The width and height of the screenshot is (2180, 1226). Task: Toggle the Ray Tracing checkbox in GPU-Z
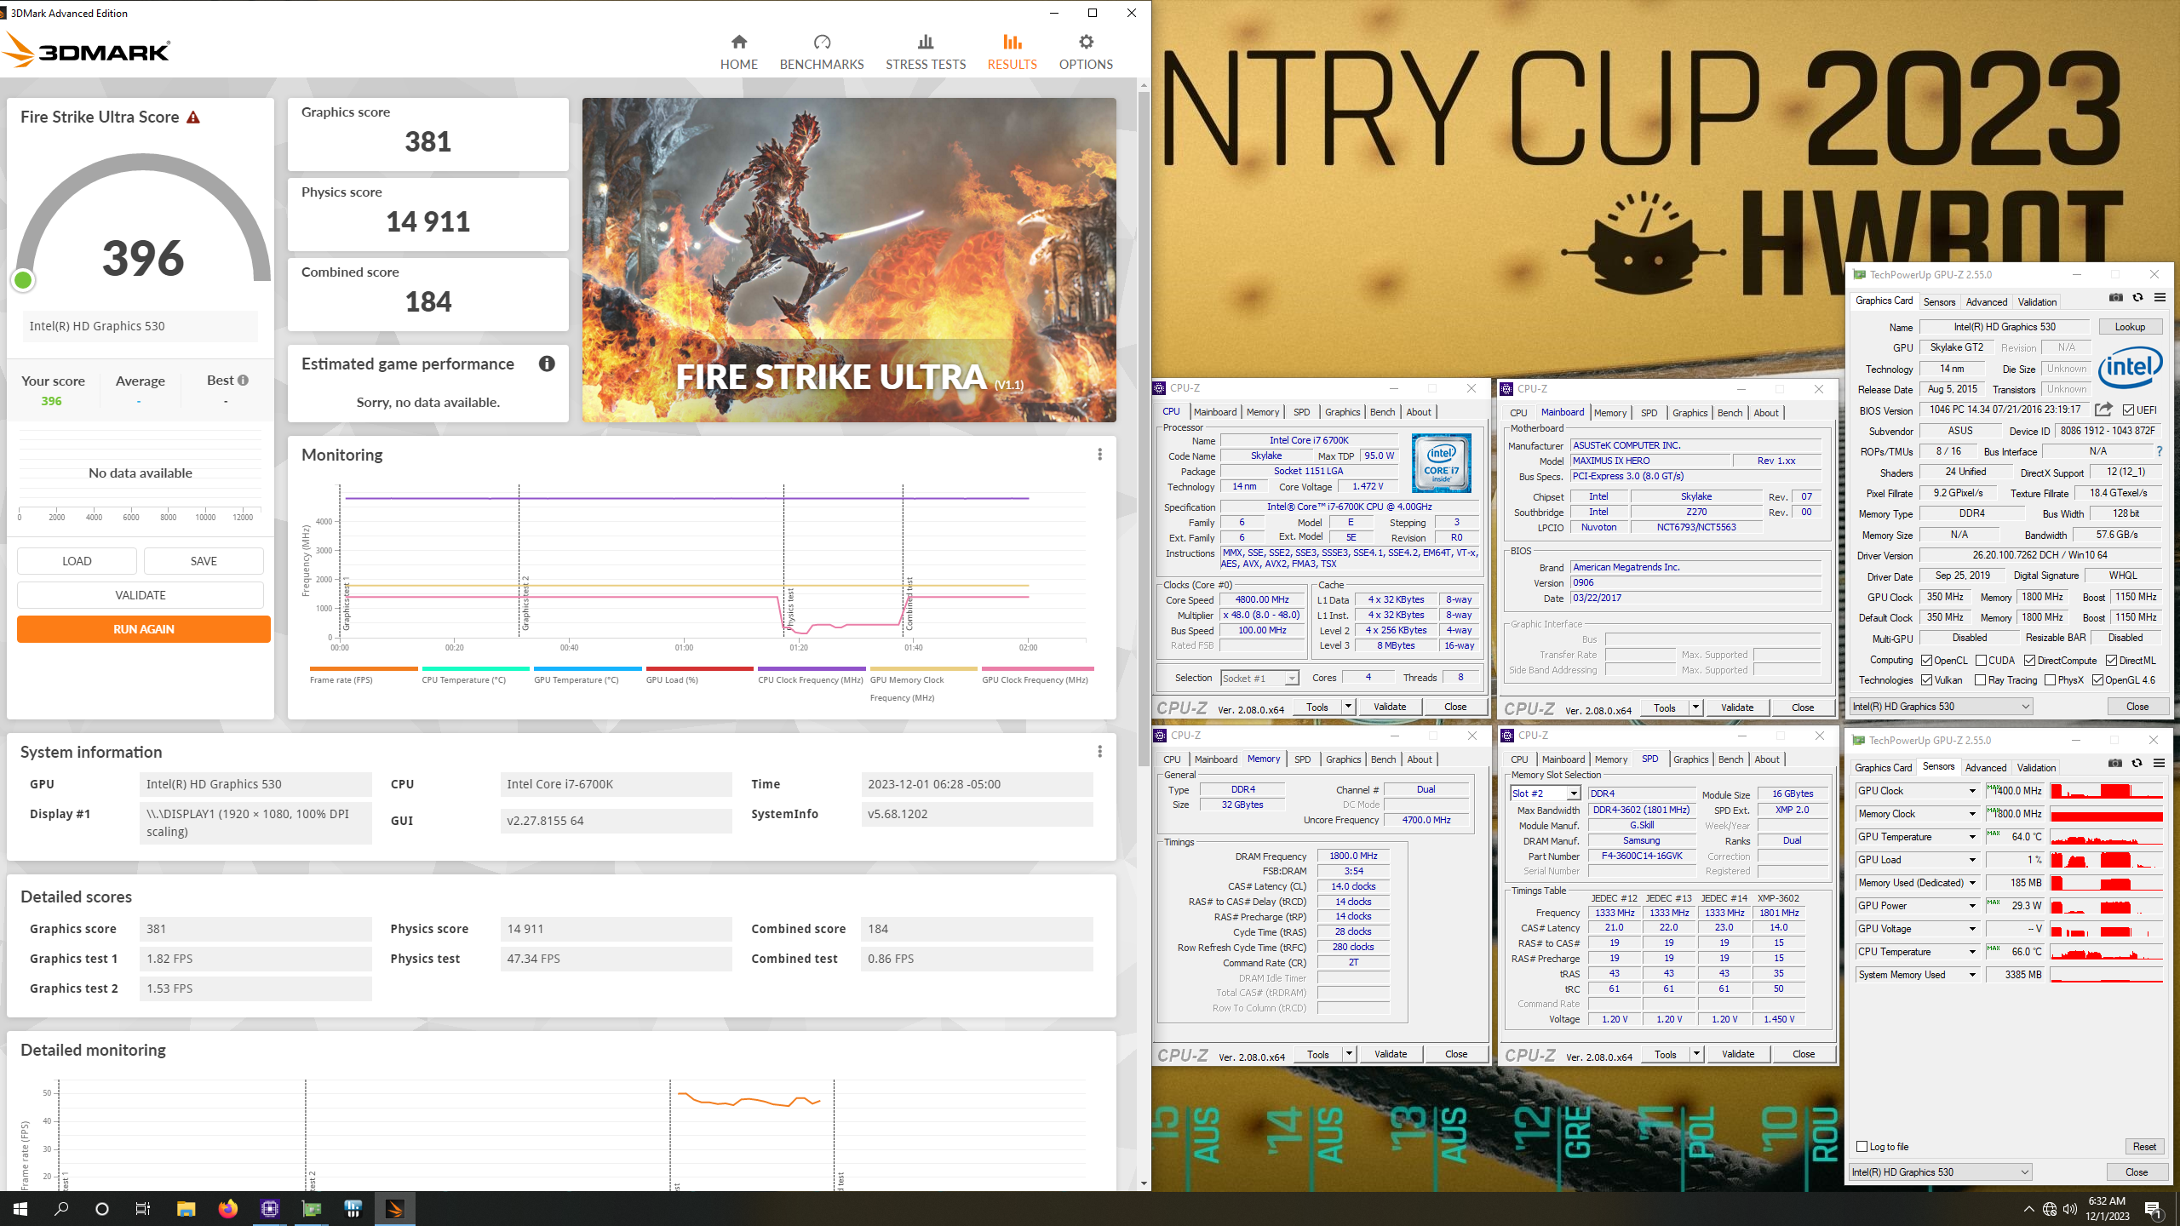point(1981,680)
